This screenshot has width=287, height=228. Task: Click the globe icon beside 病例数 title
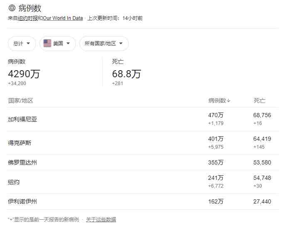click(x=12, y=8)
